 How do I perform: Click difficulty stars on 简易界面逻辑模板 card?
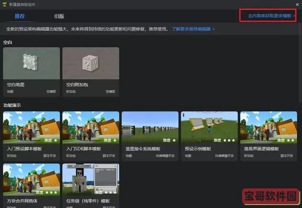[291, 141]
